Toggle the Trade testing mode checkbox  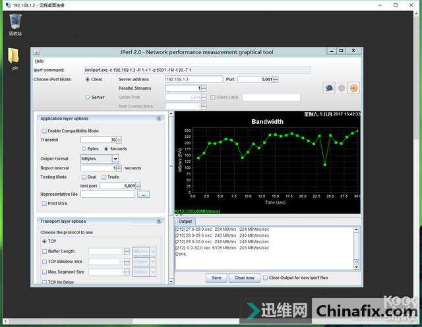[104, 177]
